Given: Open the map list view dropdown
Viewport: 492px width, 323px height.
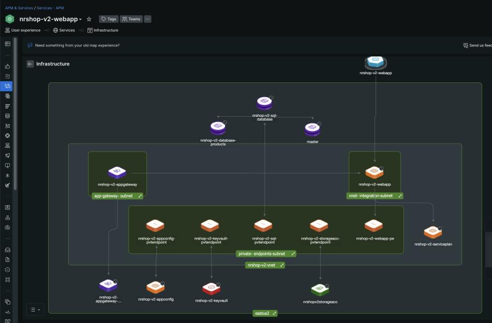Looking at the screenshot, I should (36, 309).
